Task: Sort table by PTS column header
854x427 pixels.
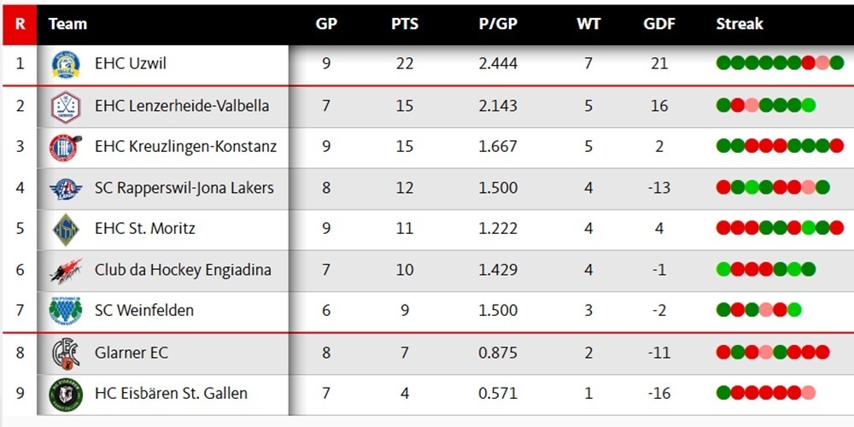Action: [405, 24]
